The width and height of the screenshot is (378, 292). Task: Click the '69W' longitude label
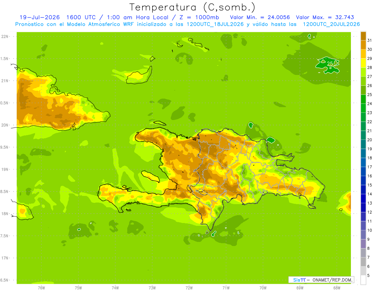coord(300,288)
